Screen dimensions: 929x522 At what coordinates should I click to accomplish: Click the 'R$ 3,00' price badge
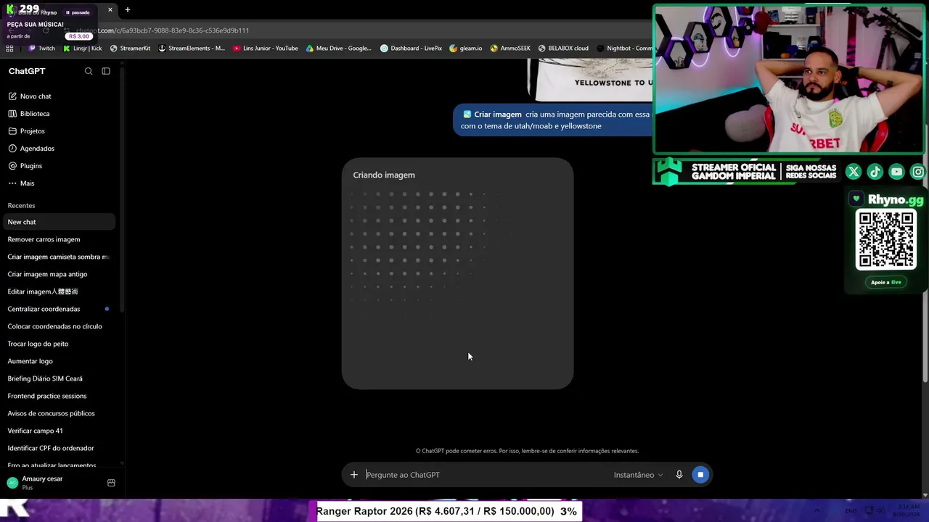[x=79, y=36]
